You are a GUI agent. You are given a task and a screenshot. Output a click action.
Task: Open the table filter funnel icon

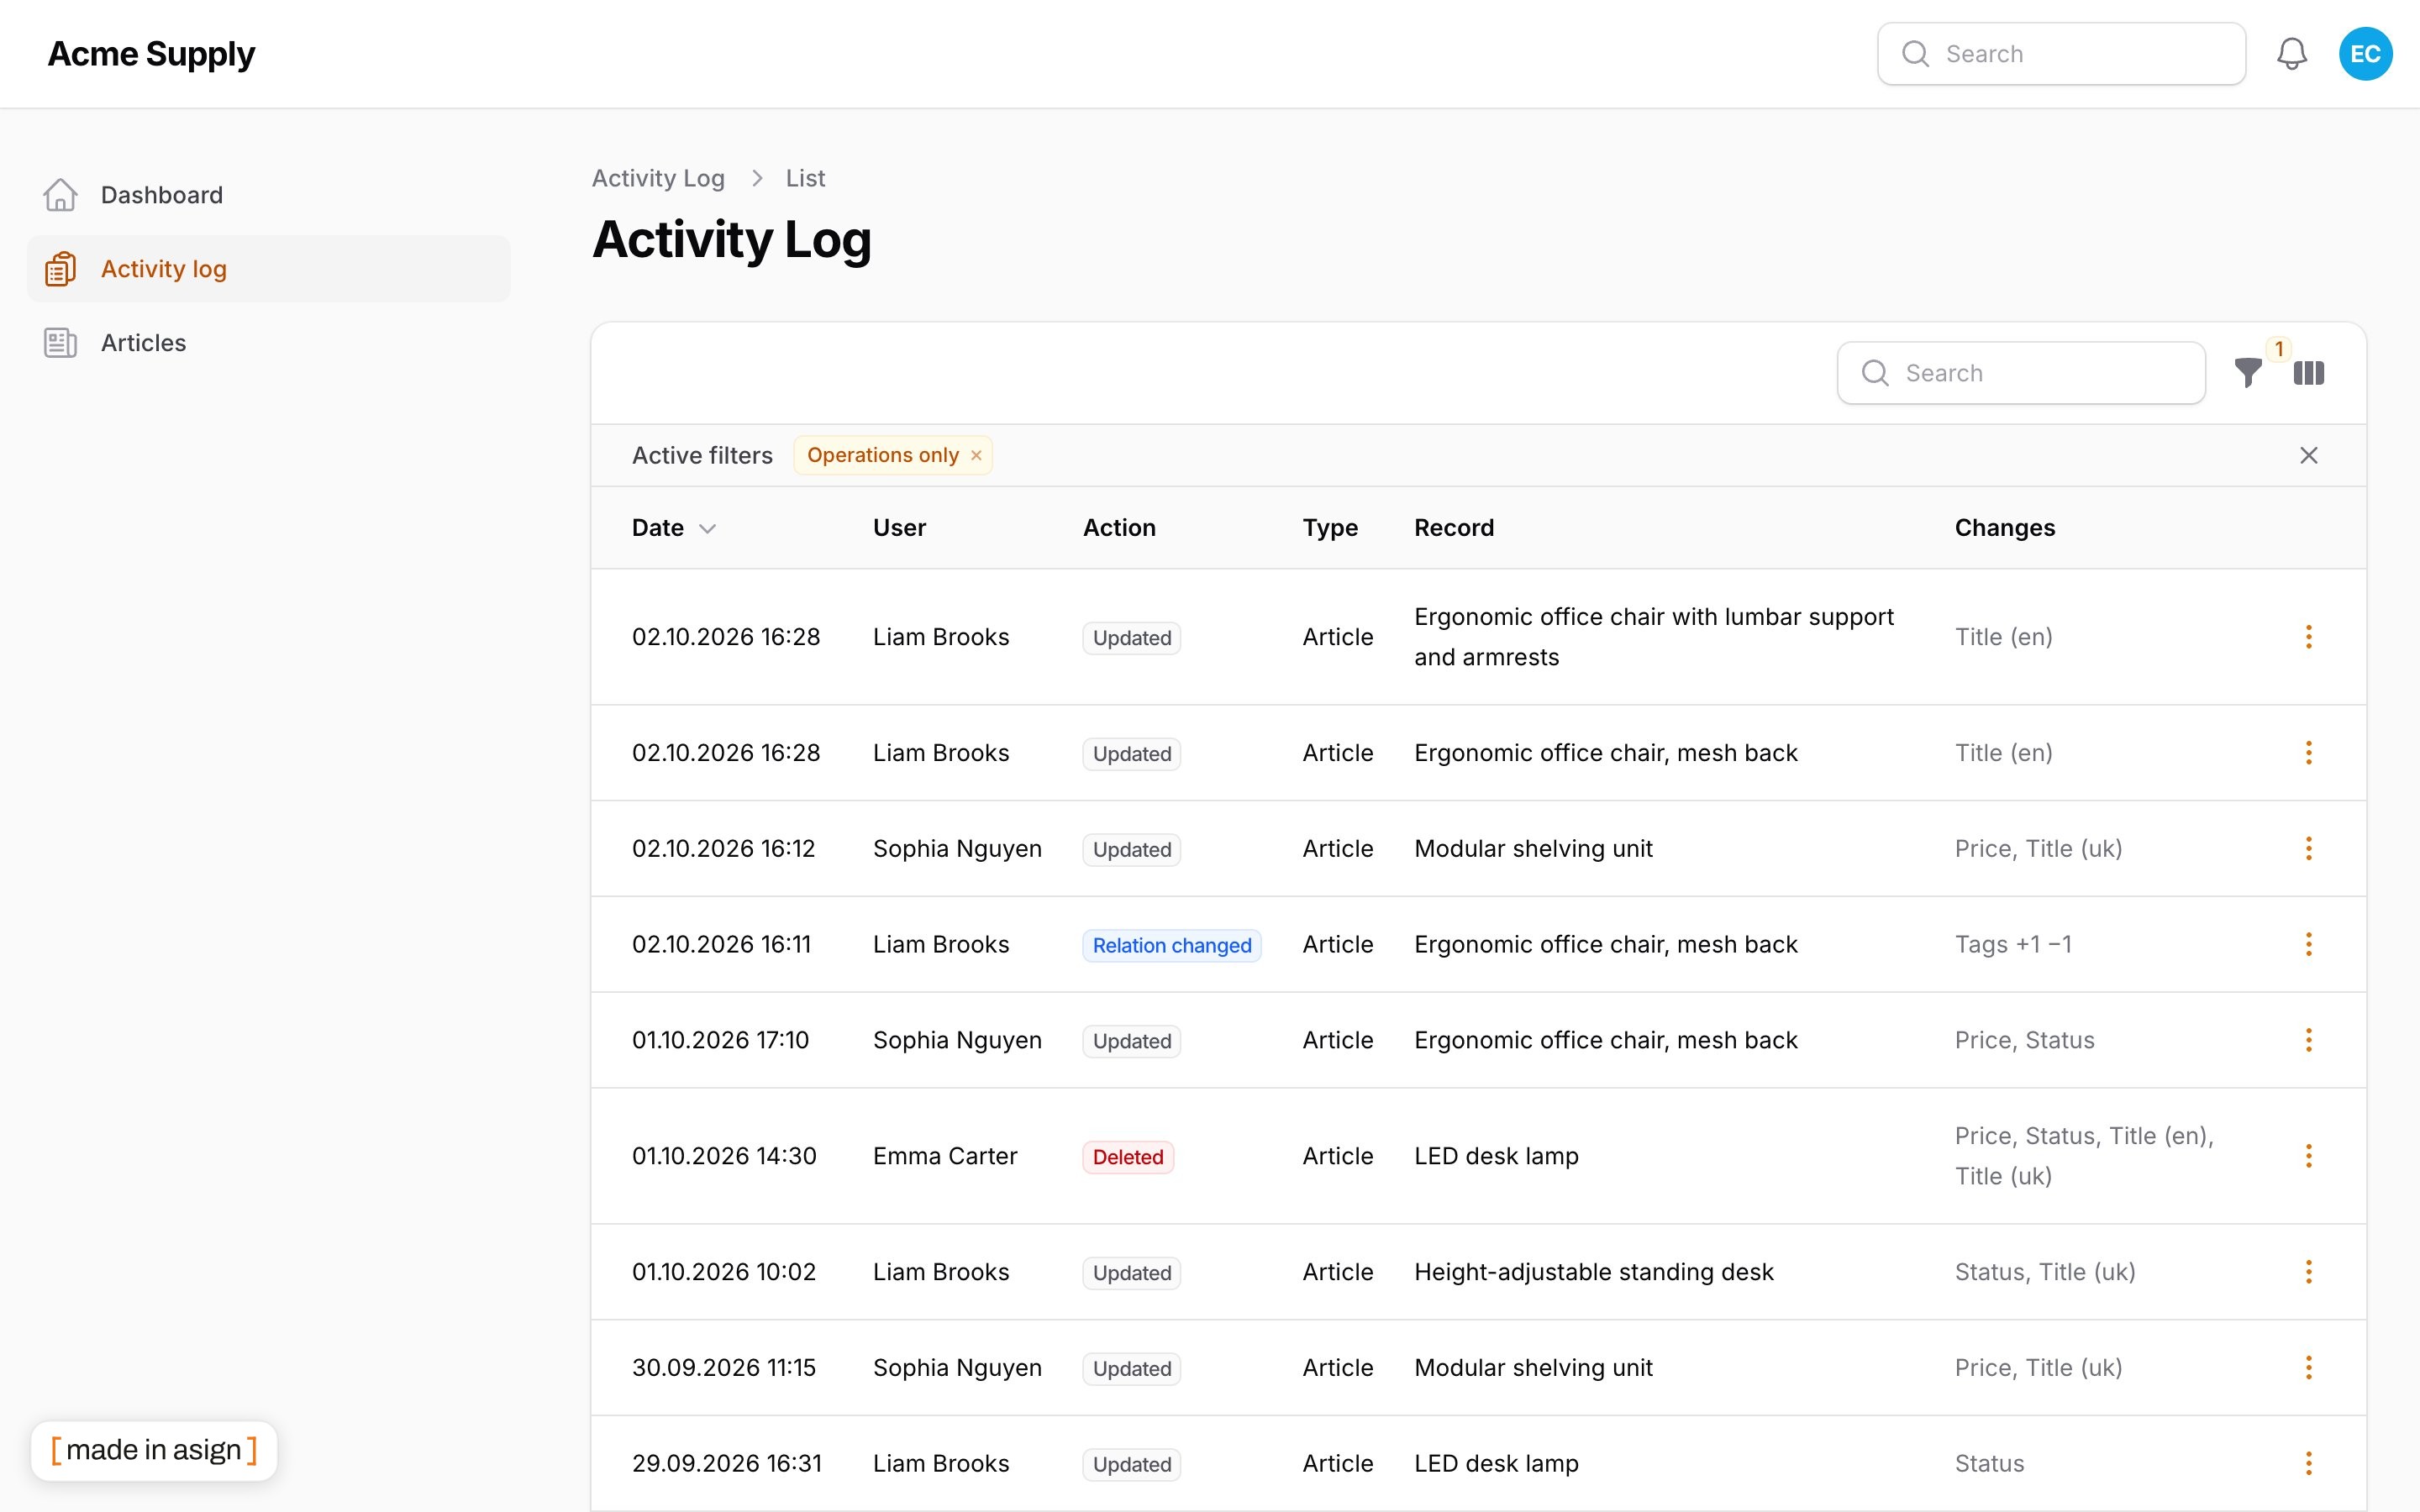coord(2248,373)
